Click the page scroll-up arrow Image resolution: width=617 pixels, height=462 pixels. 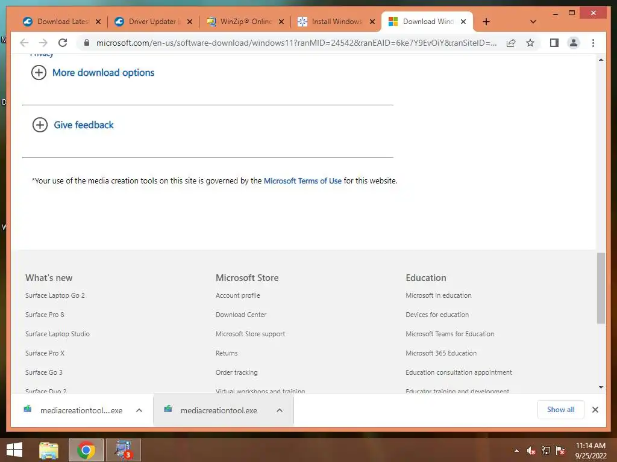(x=601, y=60)
